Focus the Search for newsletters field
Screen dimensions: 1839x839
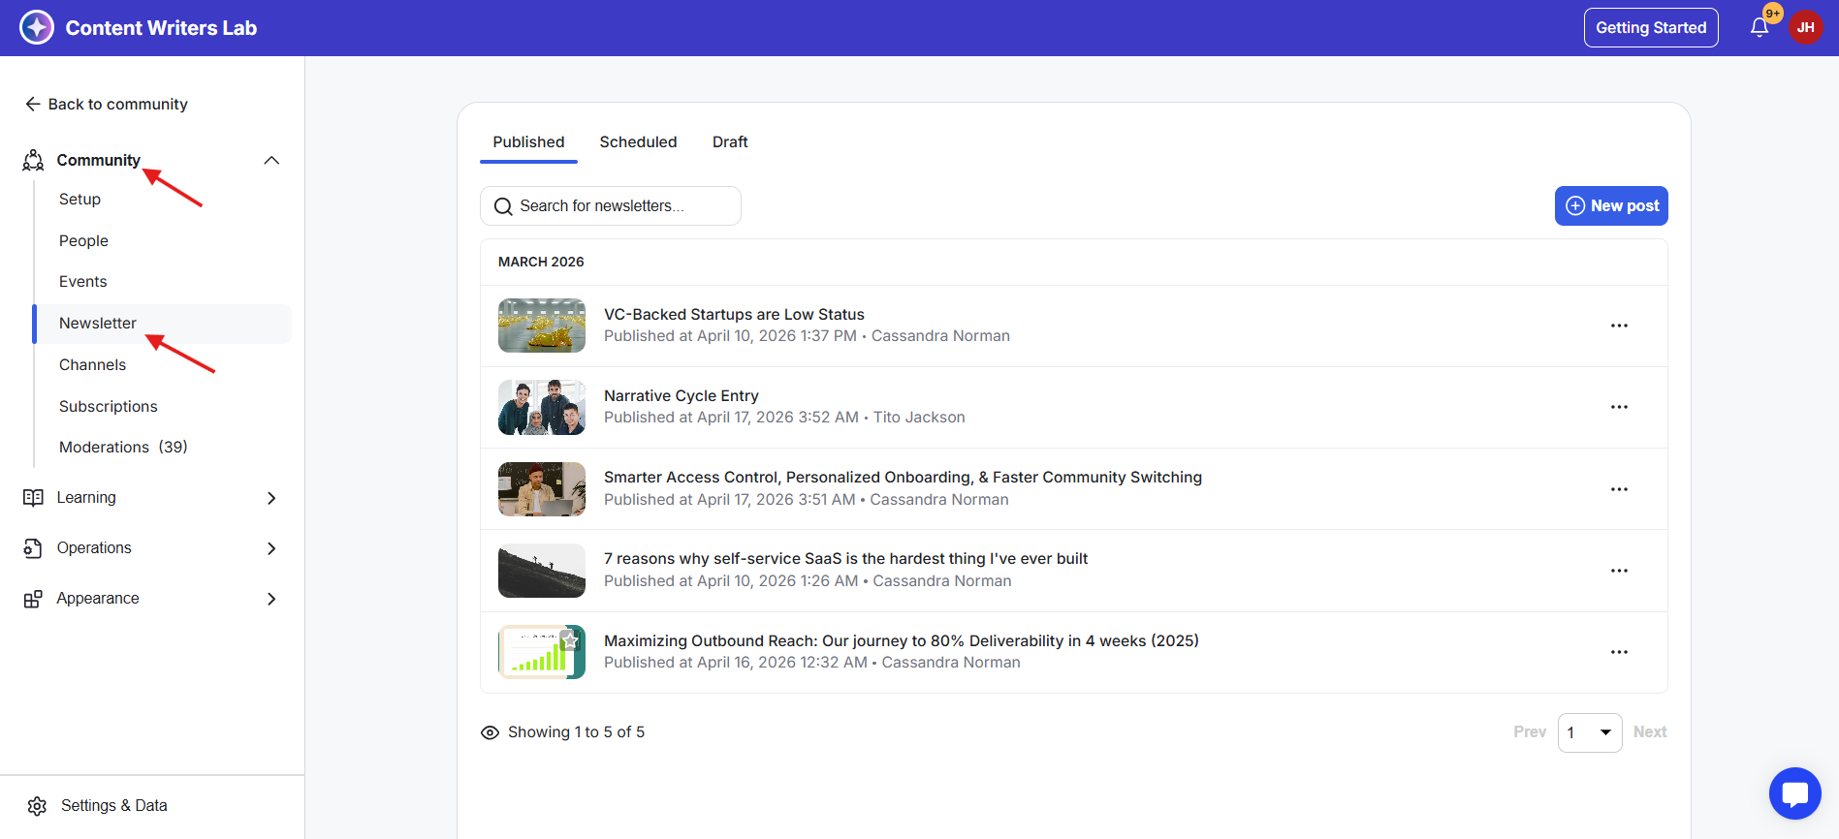pos(620,206)
